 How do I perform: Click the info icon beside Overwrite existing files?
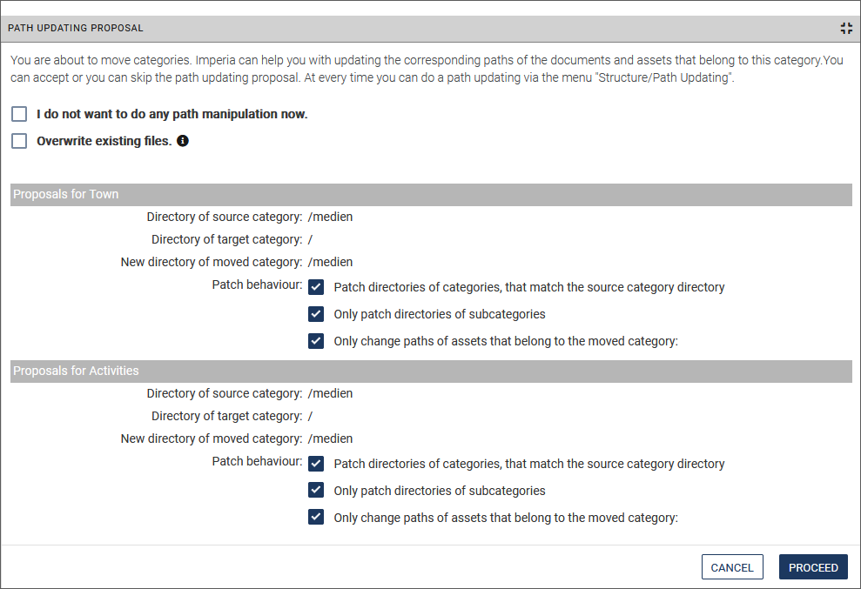tap(183, 140)
